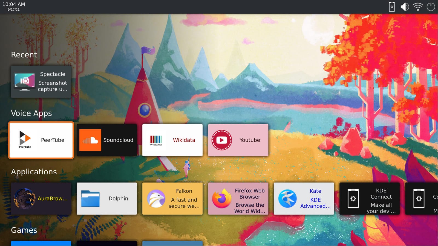Launch Spectacle from Recent
This screenshot has height=246, width=438.
(x=41, y=82)
